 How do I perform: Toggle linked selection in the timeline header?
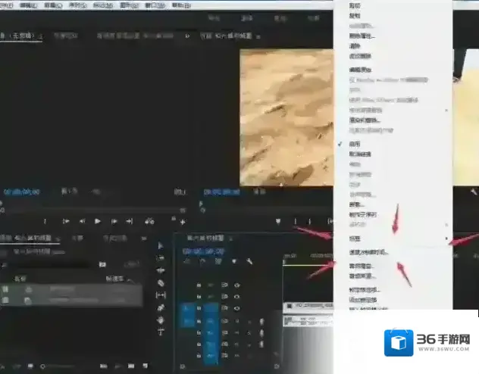pyautogui.click(x=218, y=261)
